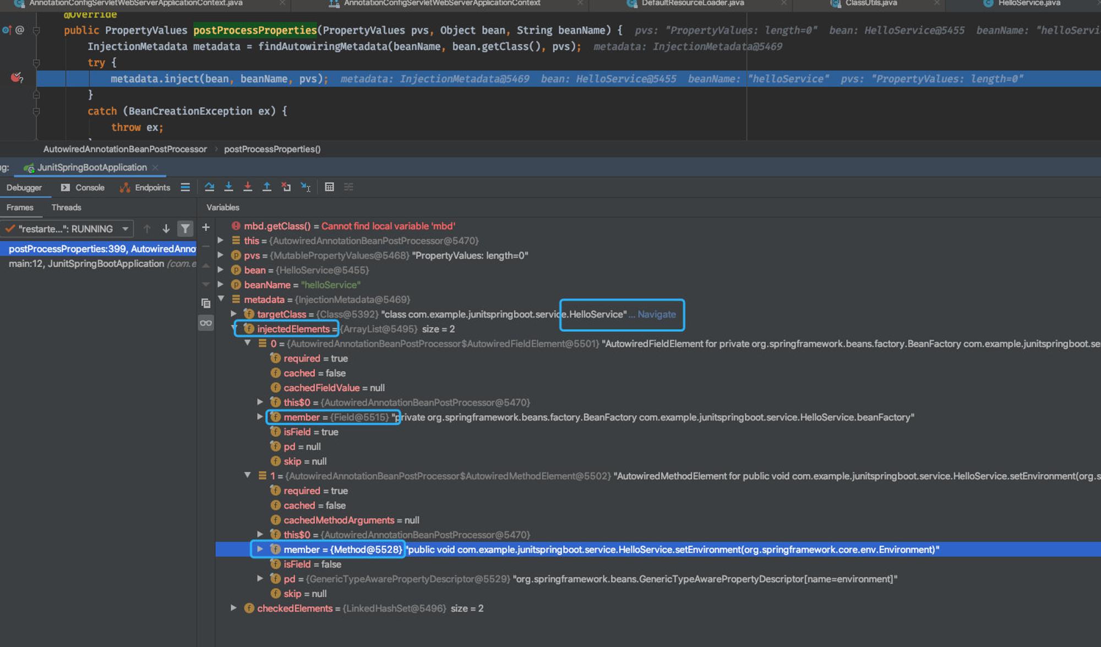Click the parameter icon beside pvs
This screenshot has width=1101, height=647.
pyautogui.click(x=236, y=255)
